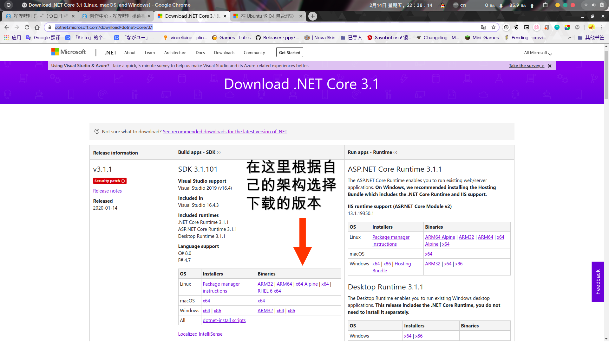This screenshot has height=342, width=609.
Task: Open the Learn menu item
Action: 150,53
